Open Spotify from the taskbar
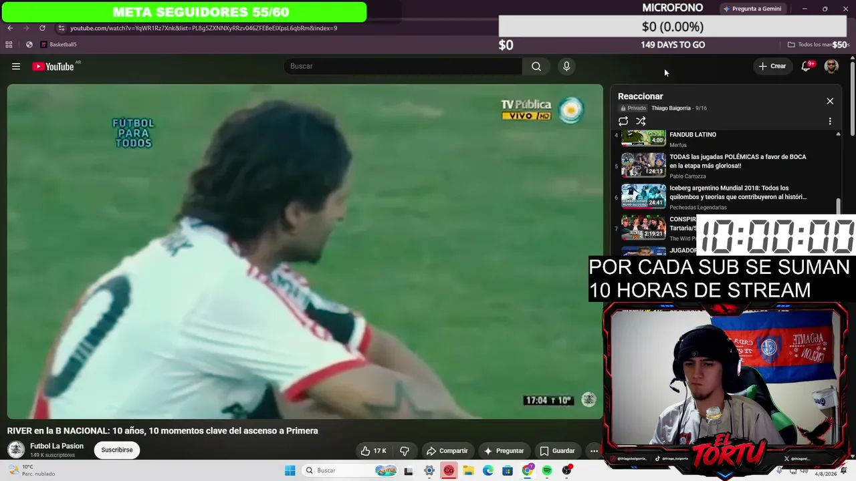The image size is (856, 481). click(x=547, y=470)
